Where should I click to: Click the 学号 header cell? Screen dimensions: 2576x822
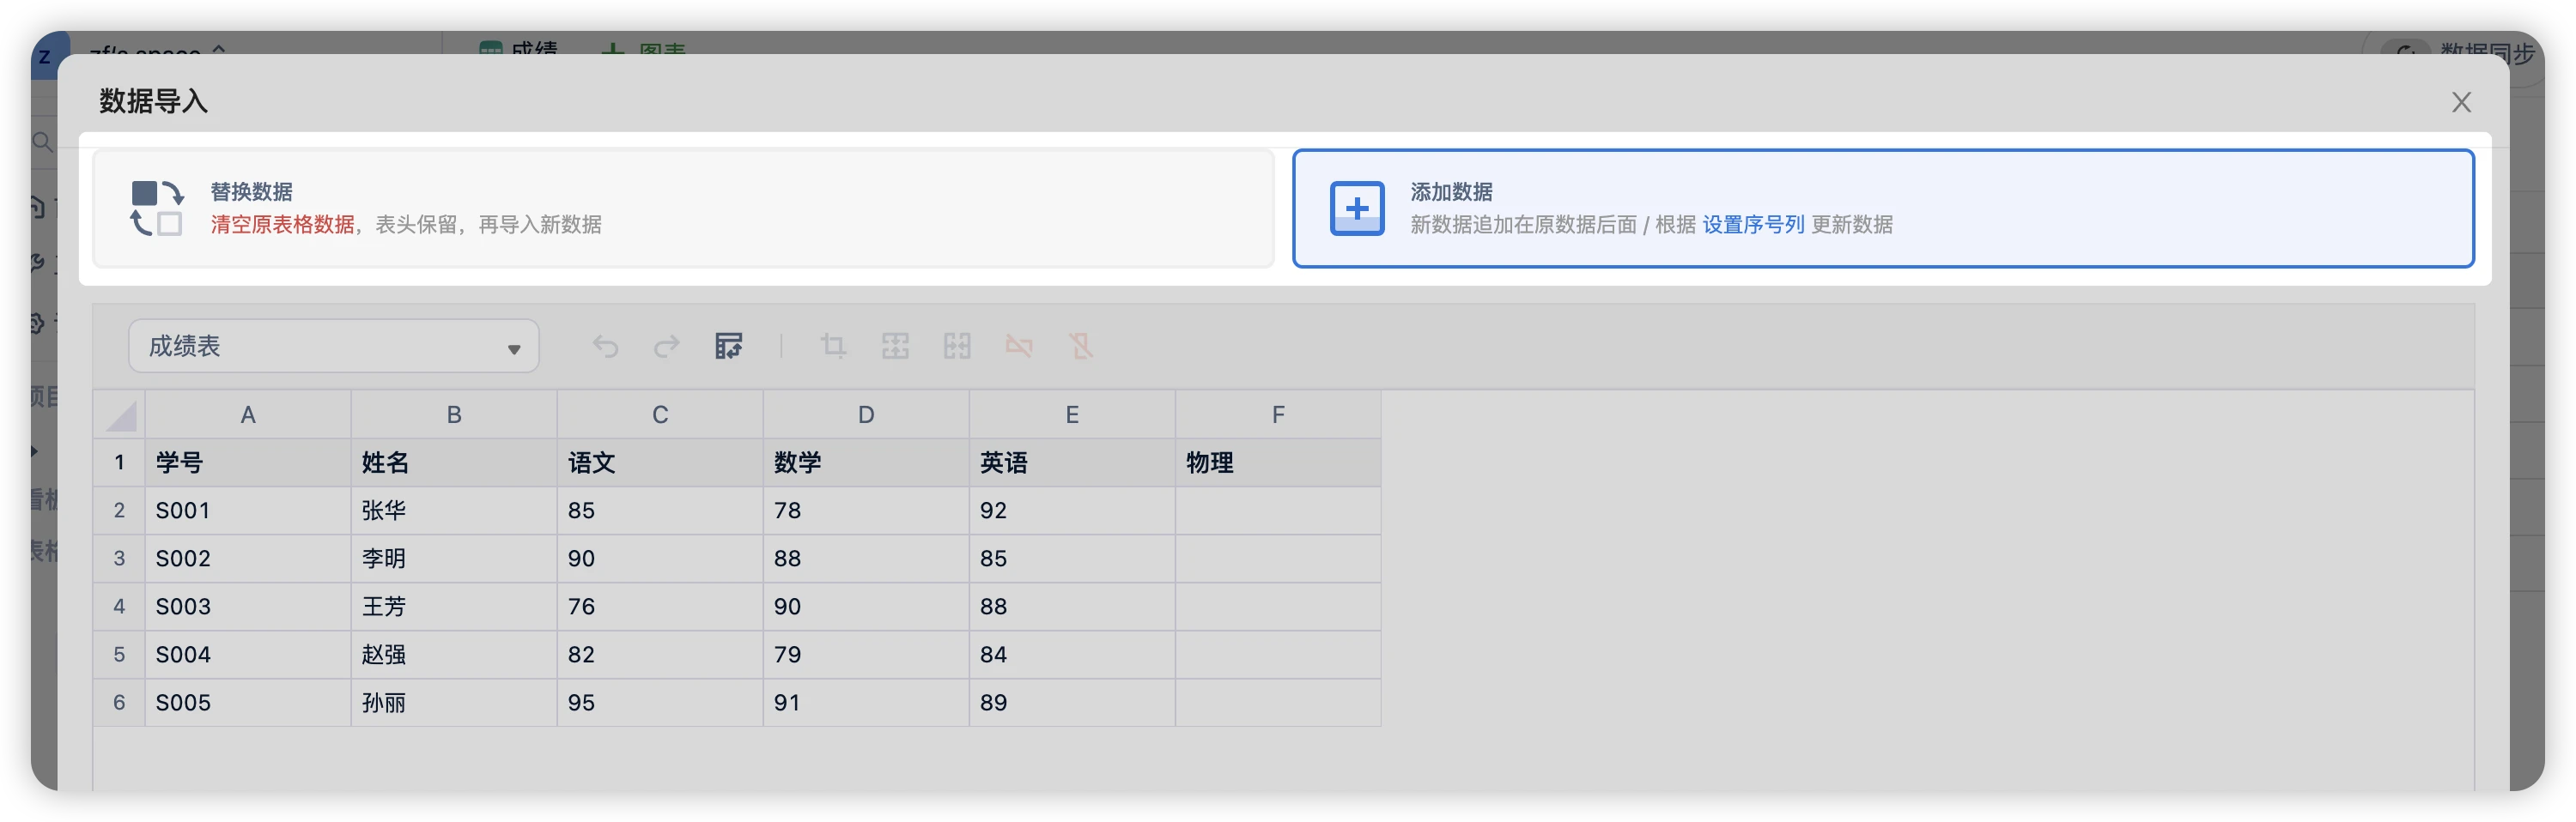[x=248, y=462]
